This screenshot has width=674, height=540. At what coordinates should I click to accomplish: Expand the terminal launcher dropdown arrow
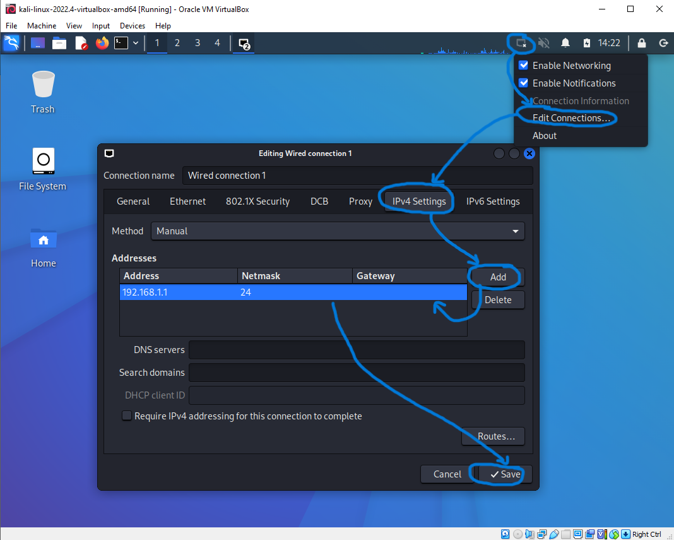(135, 43)
